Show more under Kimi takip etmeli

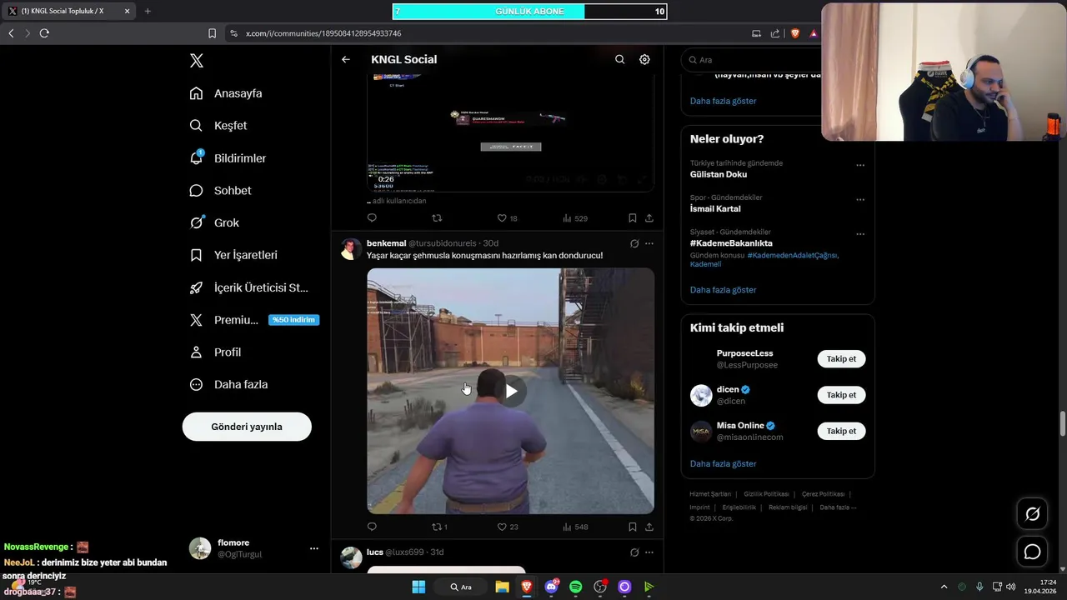pos(724,464)
